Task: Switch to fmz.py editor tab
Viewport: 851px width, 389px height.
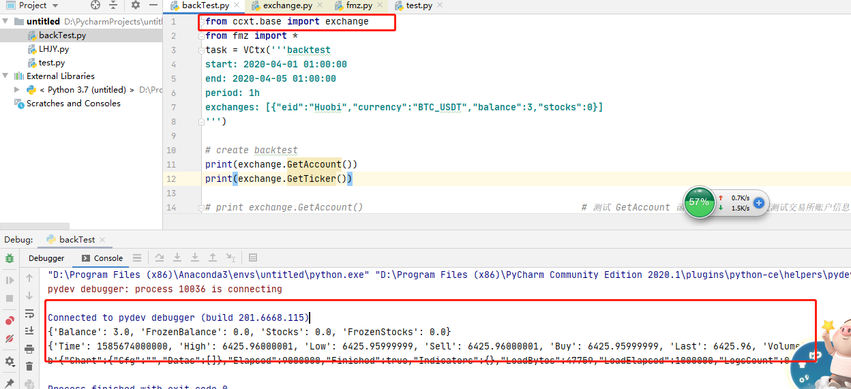Action: pos(359,5)
